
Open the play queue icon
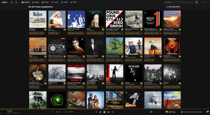[x=207, y=112]
